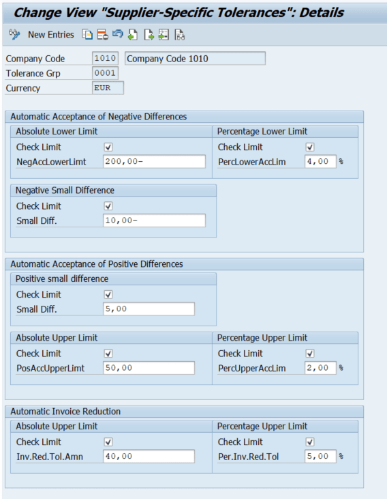Image resolution: width=387 pixels, height=499 pixels.
Task: Toggle Check Limit under Invoice Reduction Percentage Upper Limit
Action: (x=310, y=442)
